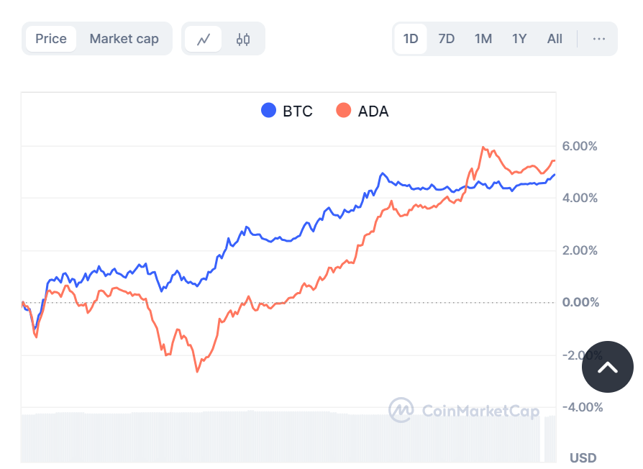Image resolution: width=643 pixels, height=469 pixels.
Task: Switch to line chart view
Action: point(204,39)
